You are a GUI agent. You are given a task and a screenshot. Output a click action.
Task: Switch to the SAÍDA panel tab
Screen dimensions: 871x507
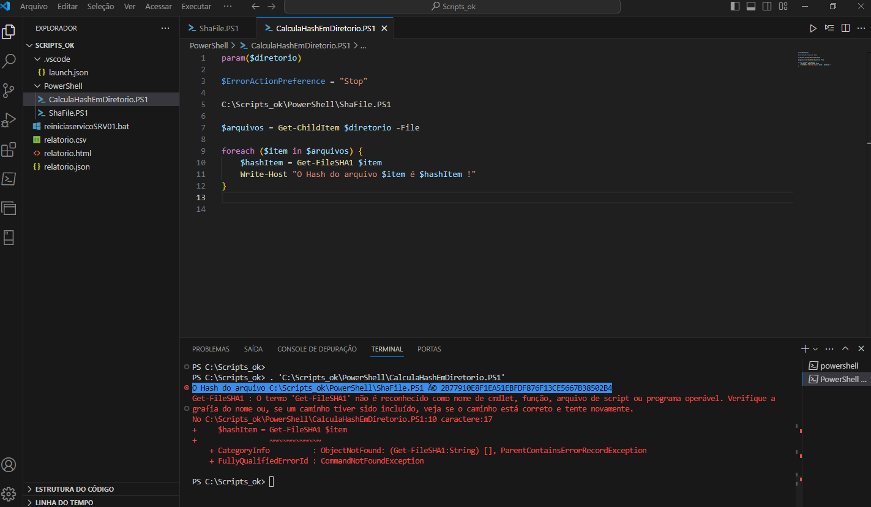pos(253,349)
